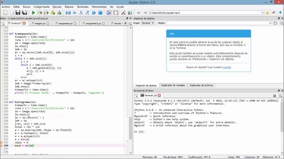
Task: Close the imagen.py tab
Action: coord(47,23)
